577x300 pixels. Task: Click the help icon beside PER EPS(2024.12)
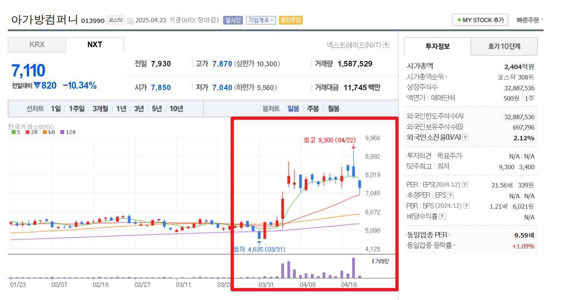coord(465,185)
